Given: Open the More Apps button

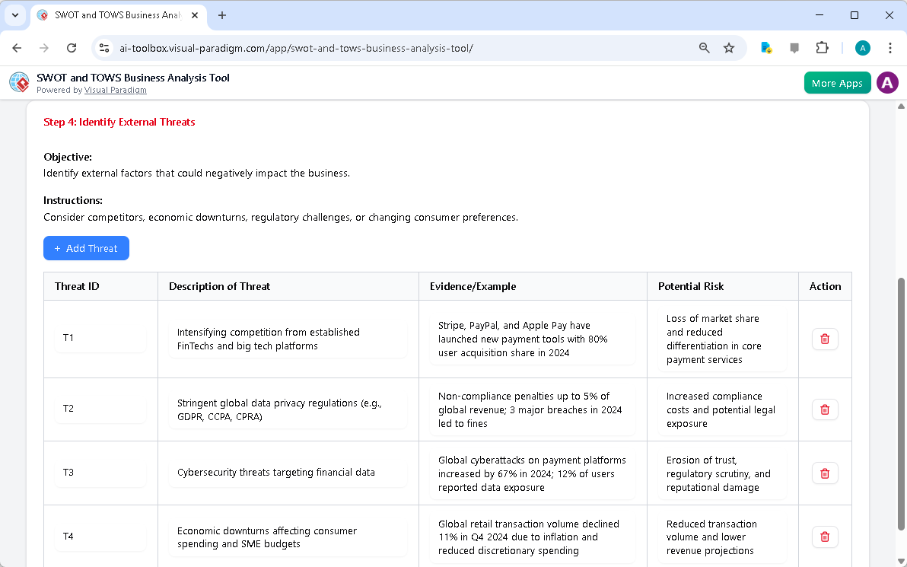Looking at the screenshot, I should 837,82.
